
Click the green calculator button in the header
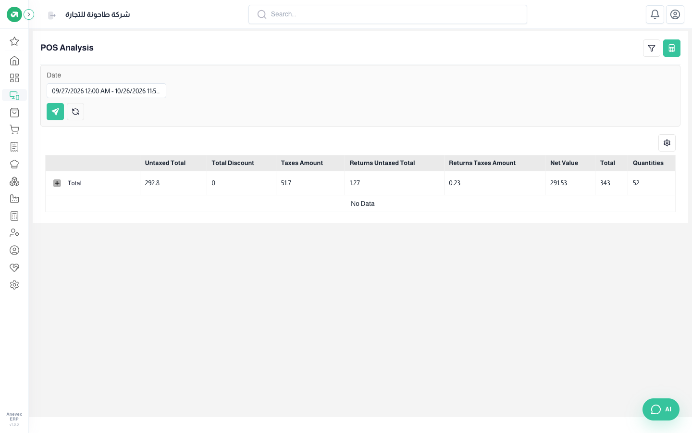(672, 48)
